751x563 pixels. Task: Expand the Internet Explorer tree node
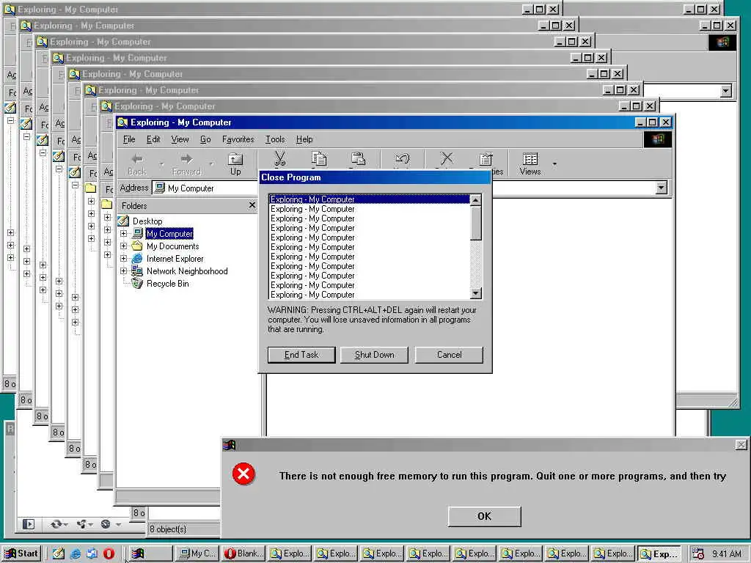pyautogui.click(x=123, y=259)
